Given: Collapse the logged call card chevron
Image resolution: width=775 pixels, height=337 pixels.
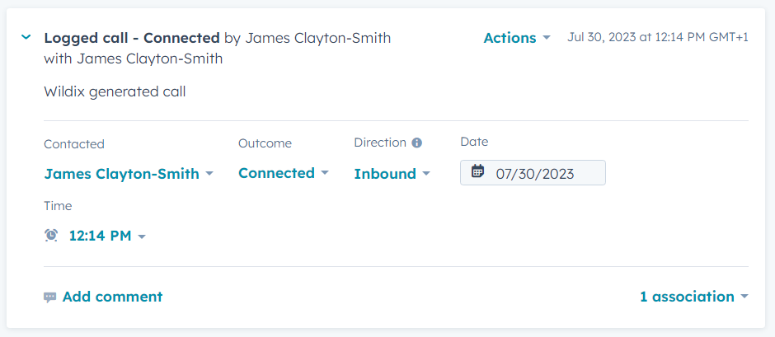Looking at the screenshot, I should (26, 38).
